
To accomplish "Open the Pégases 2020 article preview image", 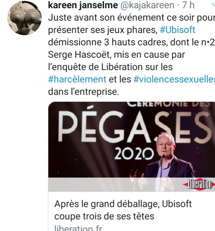I will 131,147.
